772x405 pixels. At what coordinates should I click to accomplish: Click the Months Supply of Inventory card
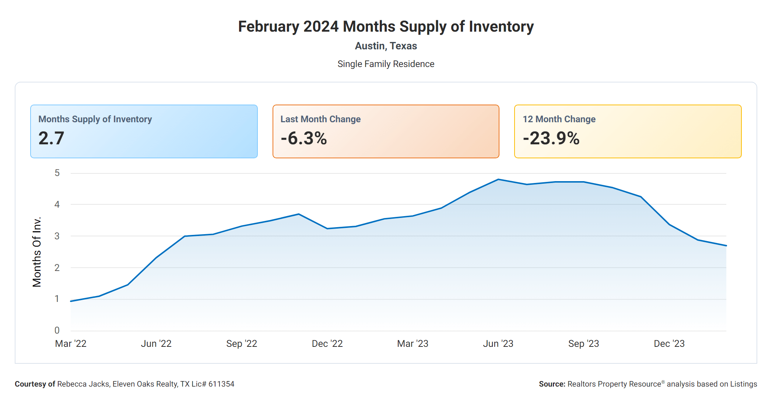(x=144, y=131)
